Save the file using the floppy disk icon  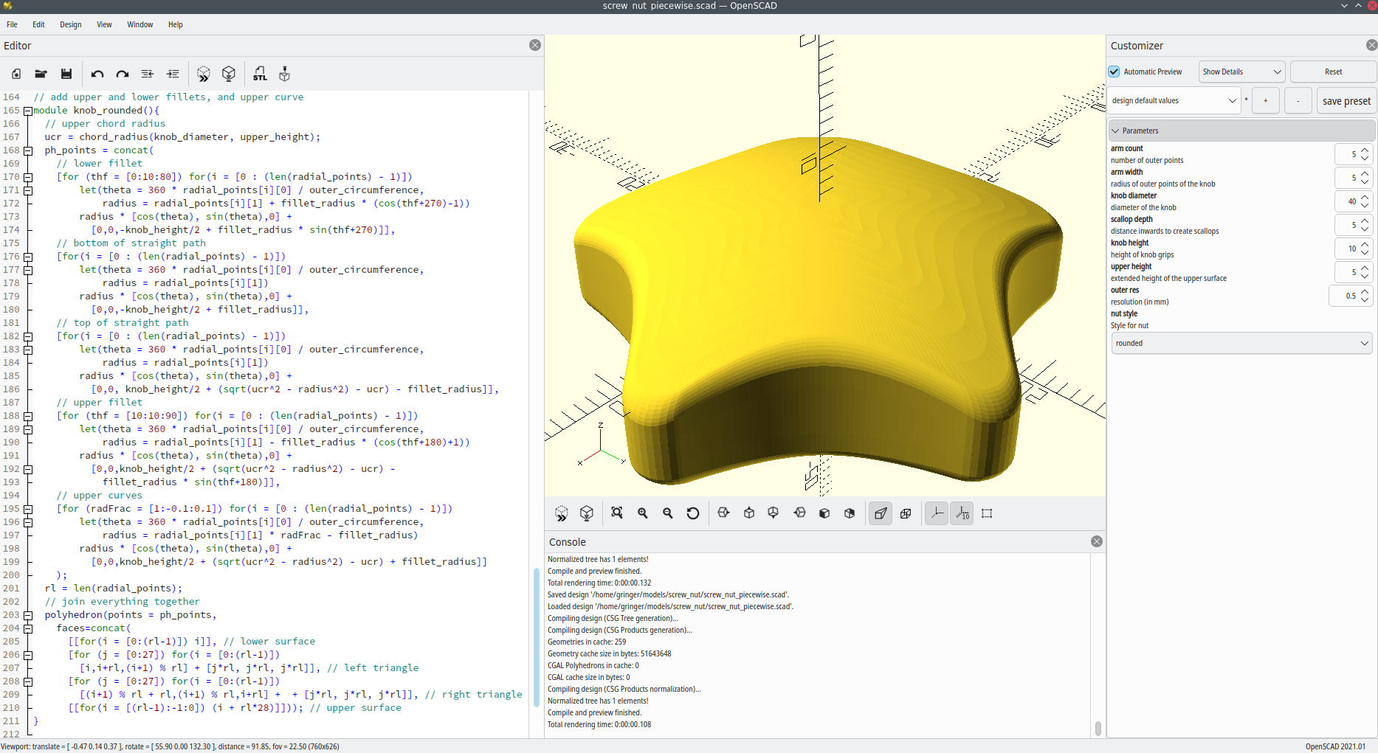click(x=66, y=74)
